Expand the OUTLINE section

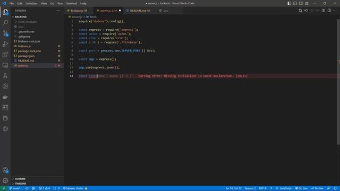[37, 179]
